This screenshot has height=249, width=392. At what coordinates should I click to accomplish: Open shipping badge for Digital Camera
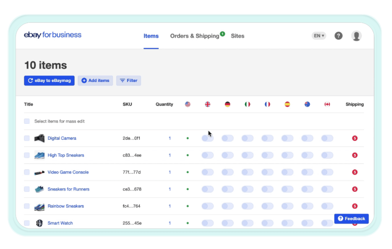tap(355, 138)
